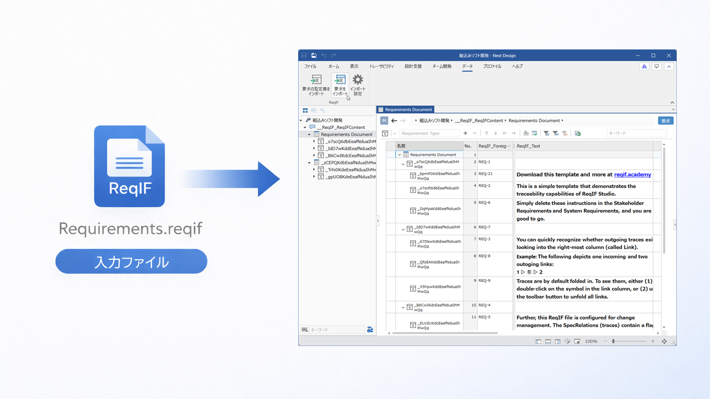Click the back arrow in navigation bar
The height and width of the screenshot is (399, 710).
394,121
